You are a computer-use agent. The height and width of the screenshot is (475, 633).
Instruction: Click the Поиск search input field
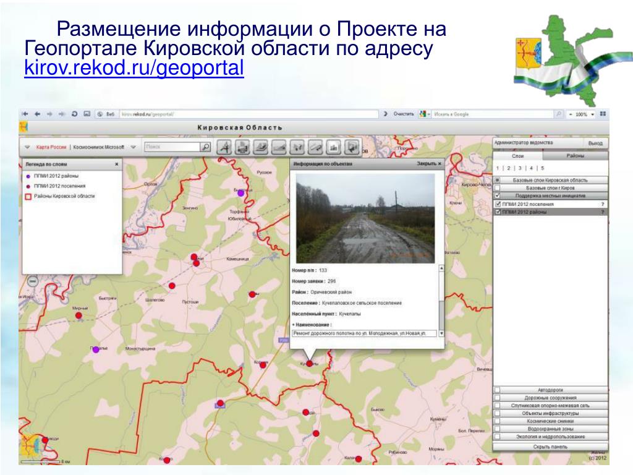click(172, 147)
